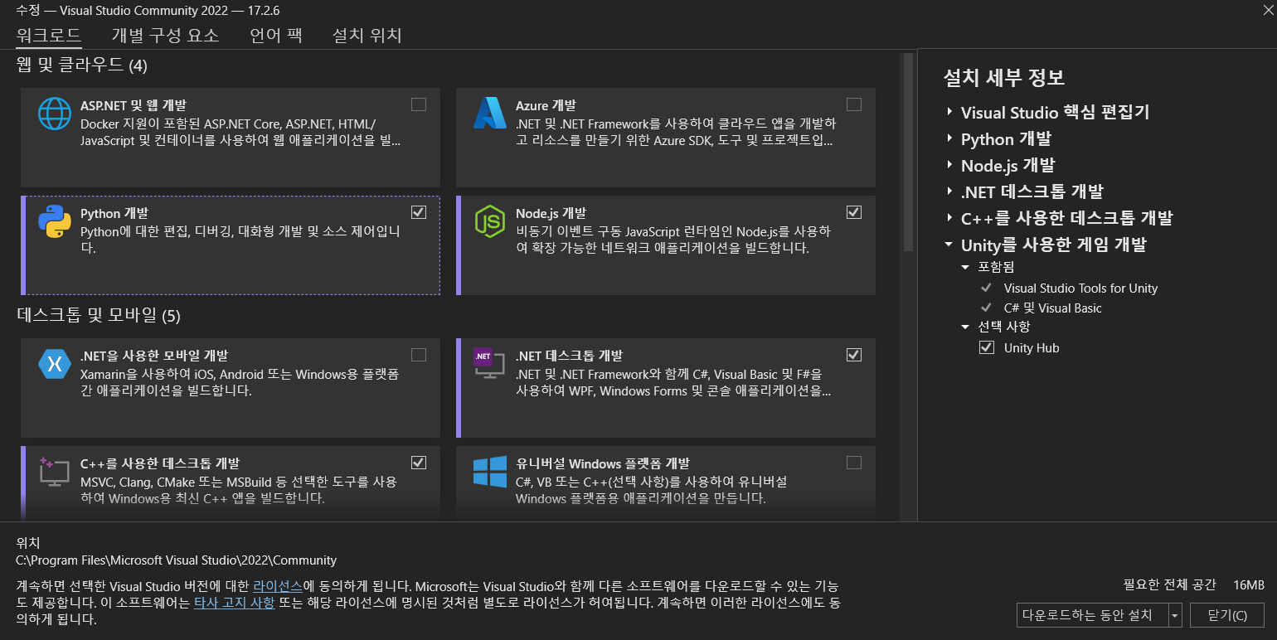Click the .NET desktop monitor icon
Viewport: 1277px width, 640px height.
click(489, 364)
